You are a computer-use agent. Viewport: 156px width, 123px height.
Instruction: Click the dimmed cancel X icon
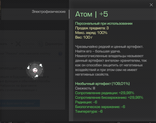[18, 44]
